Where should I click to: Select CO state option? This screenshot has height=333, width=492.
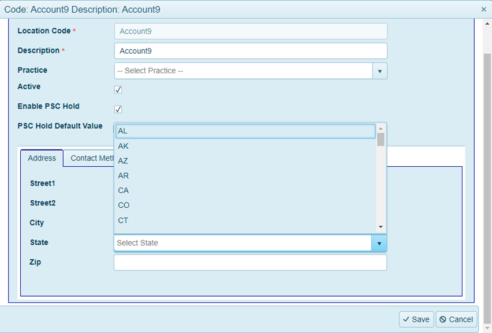[245, 205]
